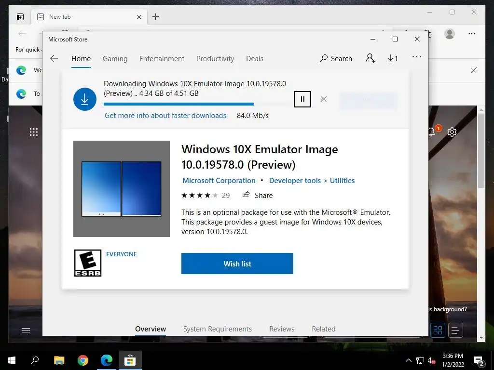This screenshot has height=370, width=494.
Task: Click Search in Microsoft Store
Action: point(336,58)
